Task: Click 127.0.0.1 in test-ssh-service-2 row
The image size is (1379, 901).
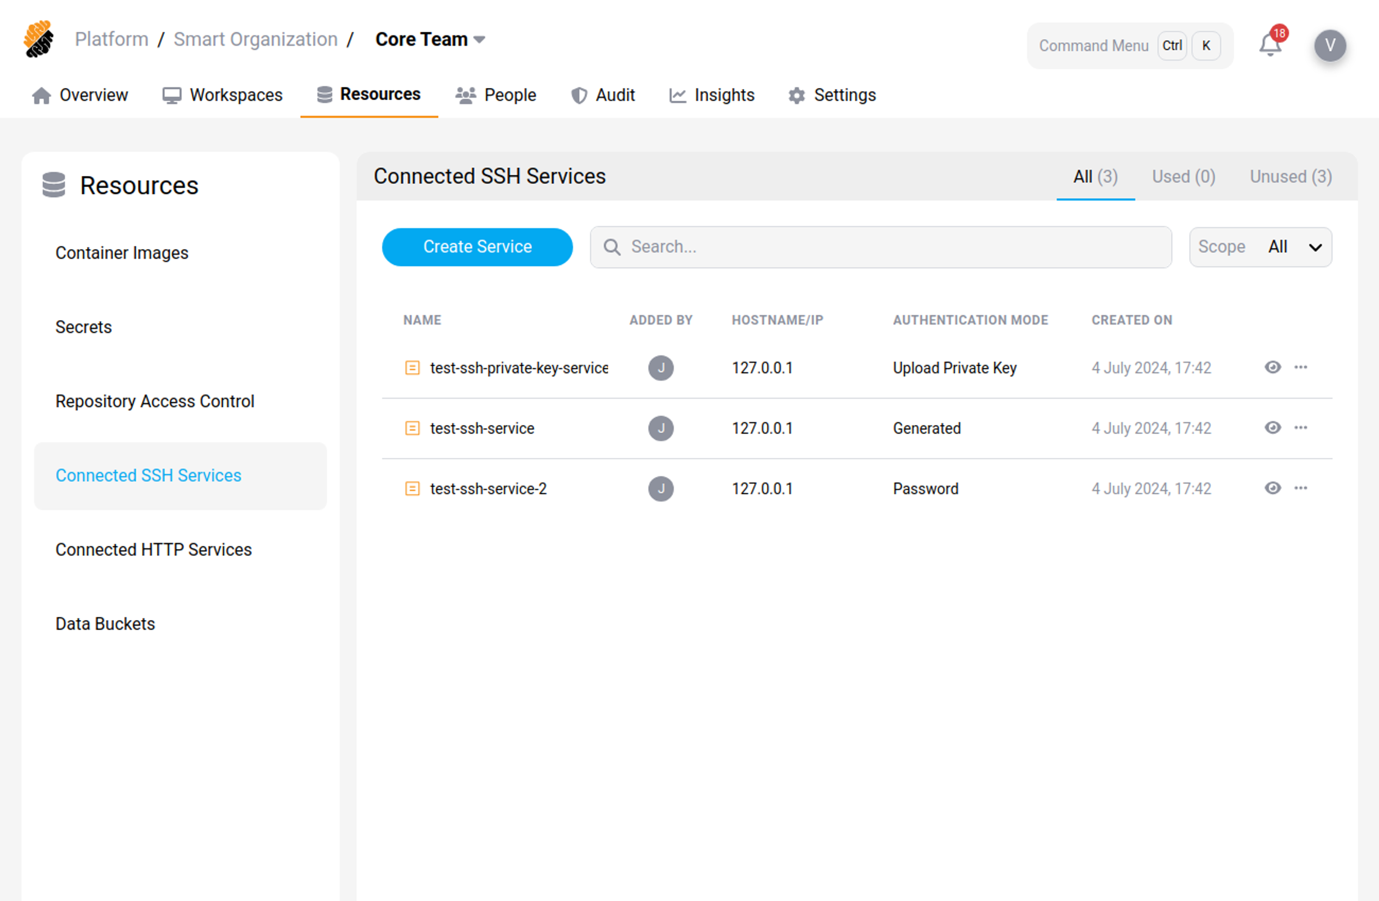Action: (x=762, y=489)
